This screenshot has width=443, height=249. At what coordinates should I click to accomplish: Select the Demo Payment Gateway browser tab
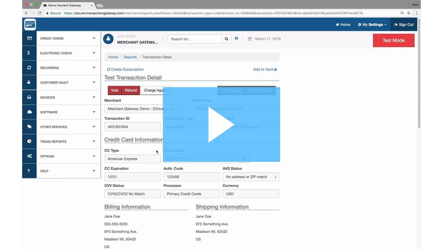click(x=67, y=5)
